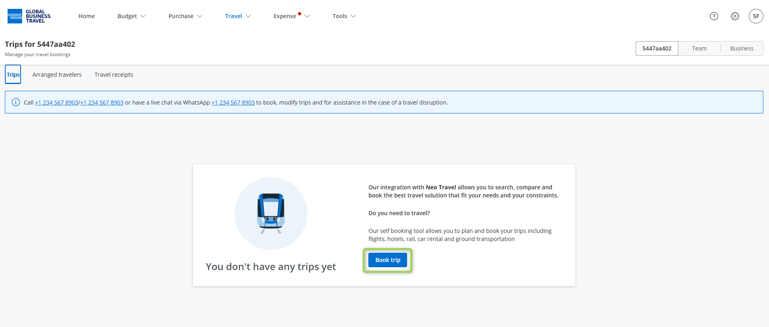Open the WhatsApp phone number link
Image resolution: width=769 pixels, height=327 pixels.
[x=233, y=103]
